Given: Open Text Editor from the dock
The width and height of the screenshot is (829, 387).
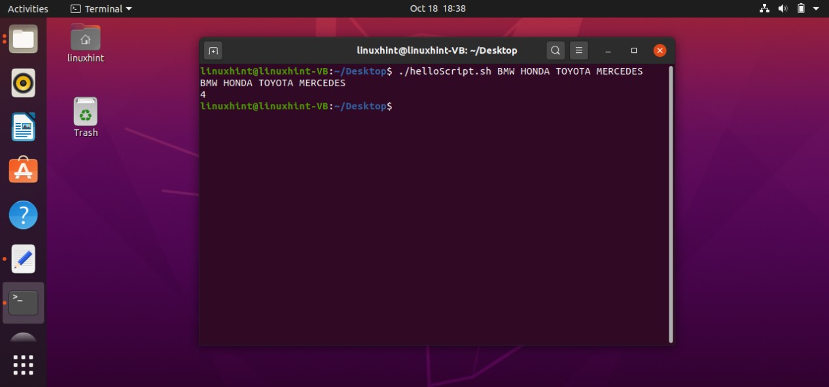Looking at the screenshot, I should point(24,259).
